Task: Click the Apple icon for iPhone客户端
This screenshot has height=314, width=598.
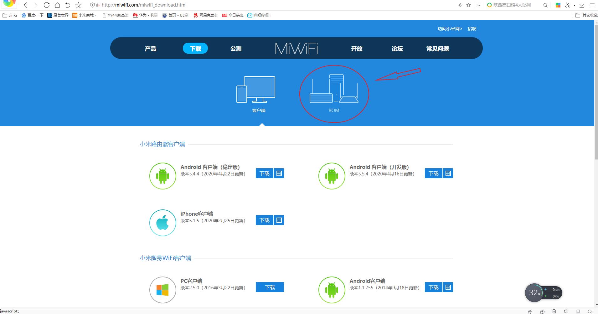Action: (x=162, y=223)
